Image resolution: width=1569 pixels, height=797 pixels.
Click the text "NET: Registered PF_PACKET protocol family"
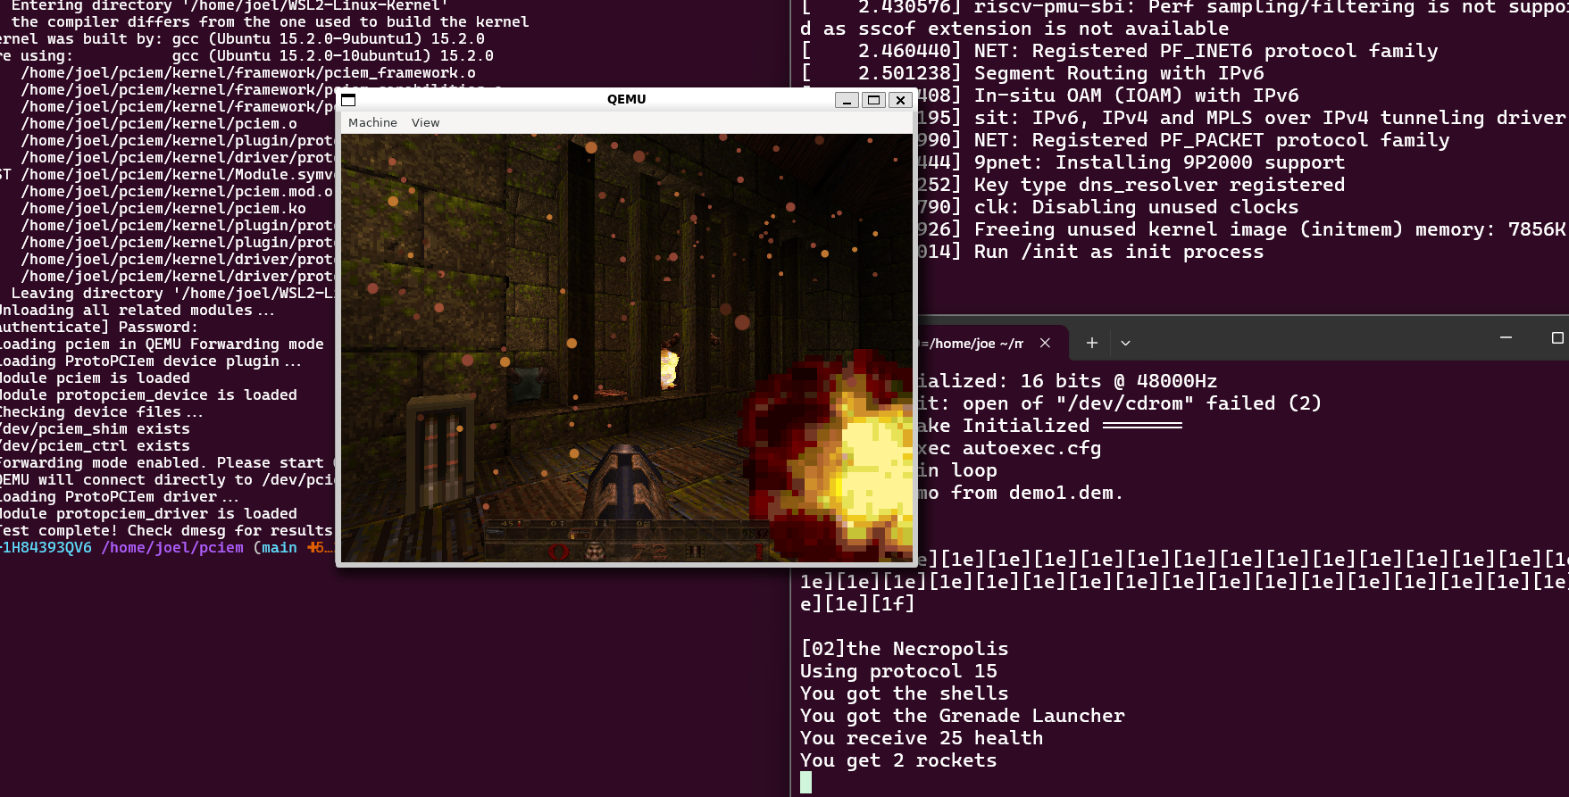click(1212, 140)
